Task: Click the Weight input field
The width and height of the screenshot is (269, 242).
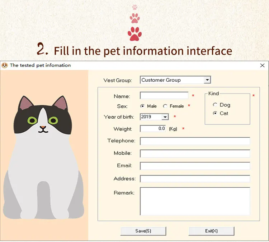Action: point(153,128)
